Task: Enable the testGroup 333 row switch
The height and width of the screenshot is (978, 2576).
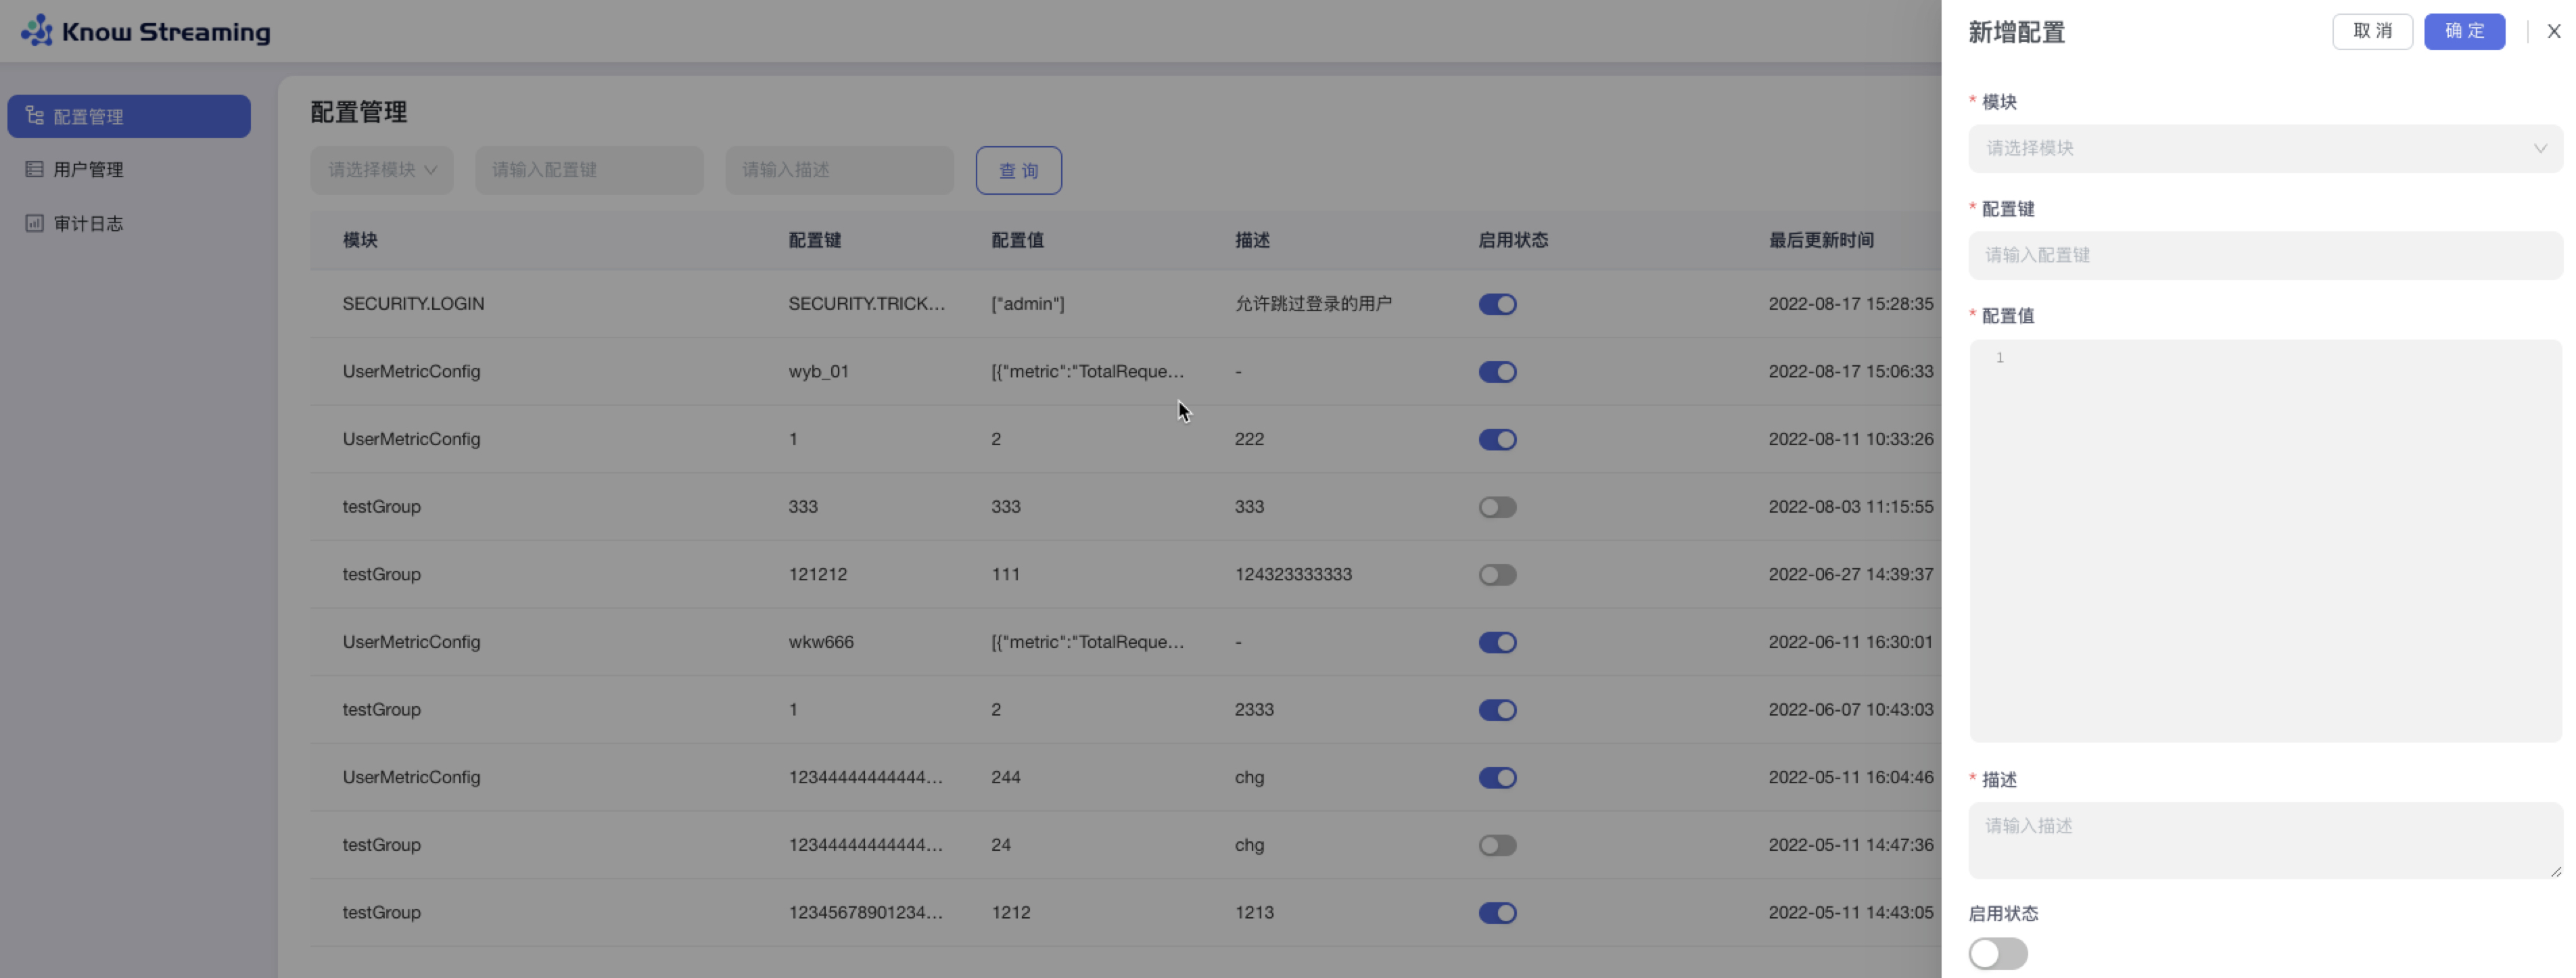Action: (1497, 507)
